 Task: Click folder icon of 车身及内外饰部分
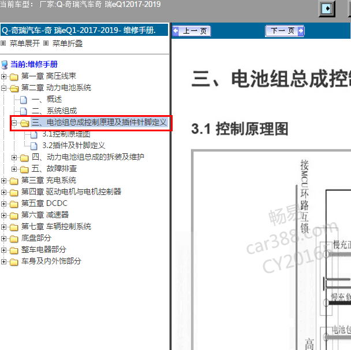[x=14, y=262]
